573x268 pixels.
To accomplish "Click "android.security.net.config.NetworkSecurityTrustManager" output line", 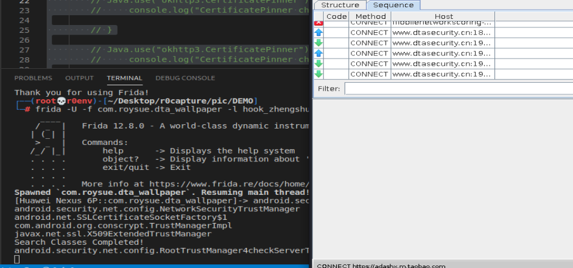I will tap(156, 209).
